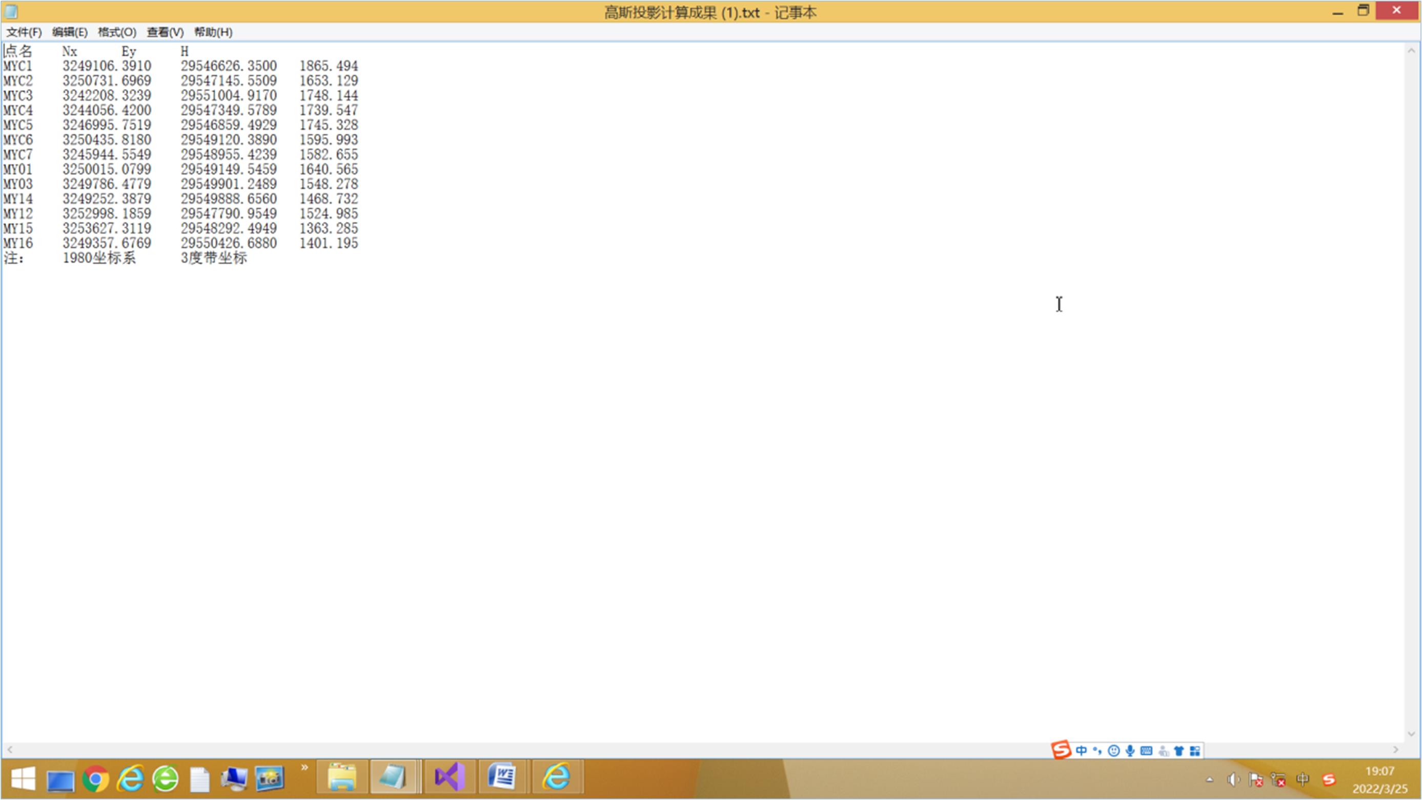
Task: Toggle Sogou punctuation mode button
Action: coord(1097,751)
